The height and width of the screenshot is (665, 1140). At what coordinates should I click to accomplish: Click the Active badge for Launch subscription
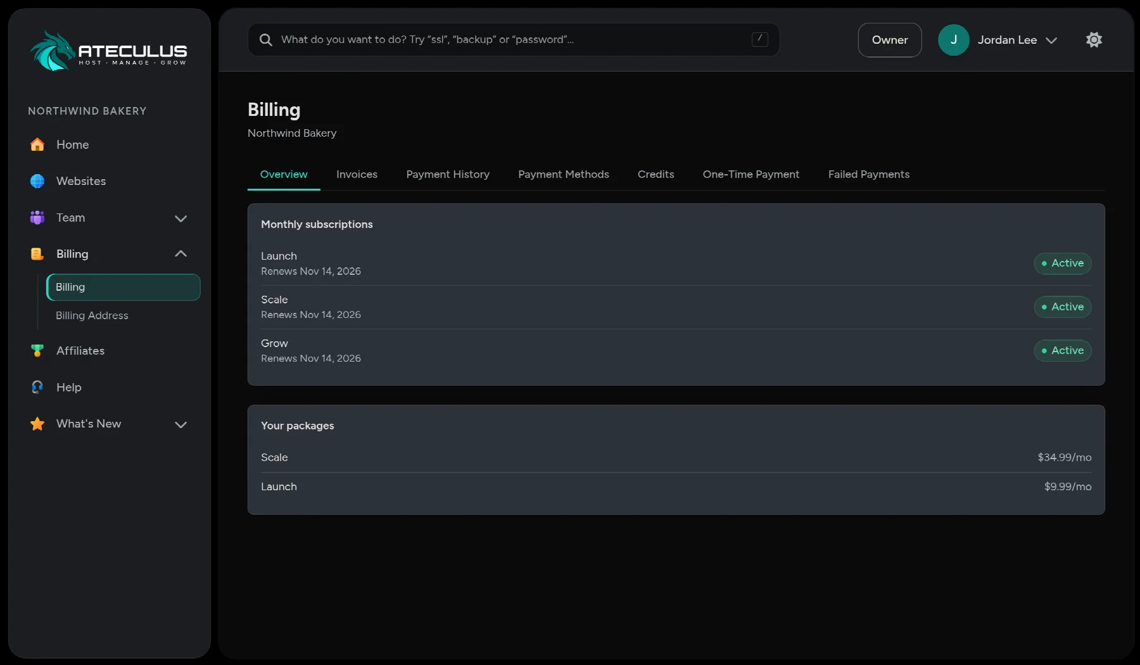tap(1063, 263)
